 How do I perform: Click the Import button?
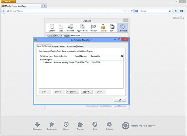[x=87, y=92]
